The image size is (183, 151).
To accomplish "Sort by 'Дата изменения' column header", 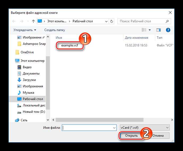I will pos(136,38).
